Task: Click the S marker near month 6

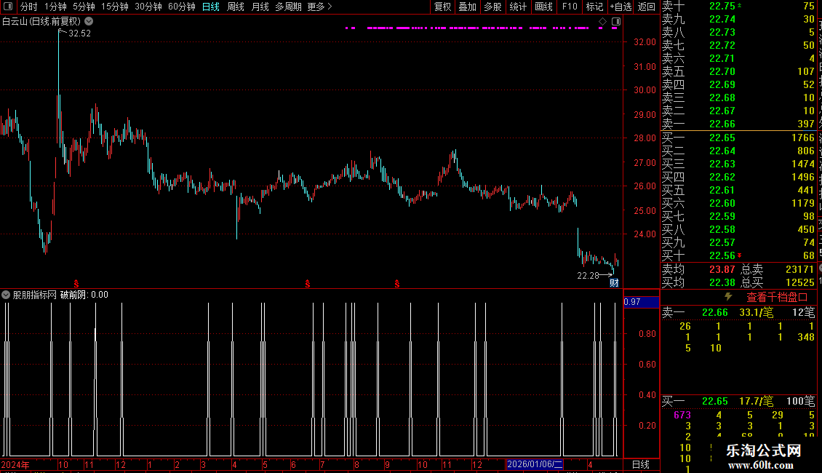Action: click(308, 284)
